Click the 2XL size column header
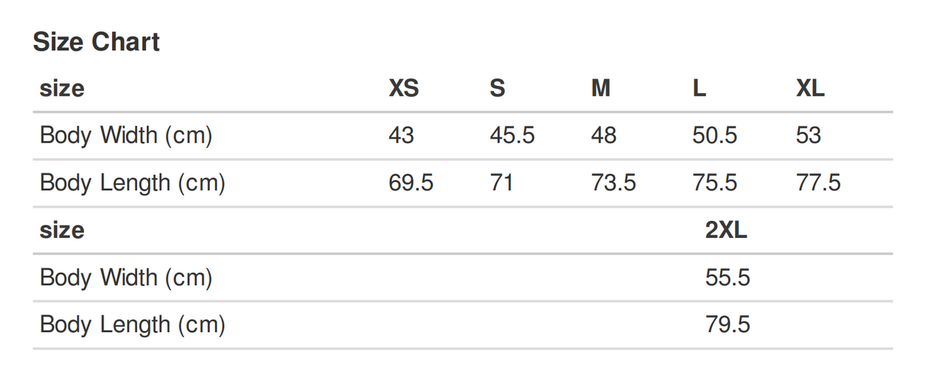The width and height of the screenshot is (943, 387). [726, 230]
